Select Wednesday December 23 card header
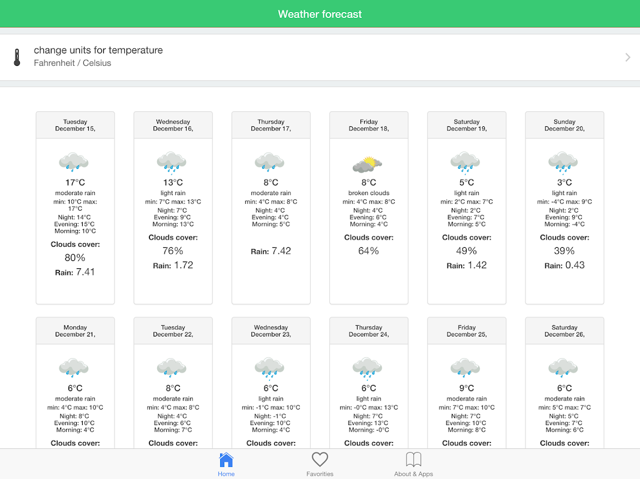The image size is (640, 479). click(x=271, y=331)
